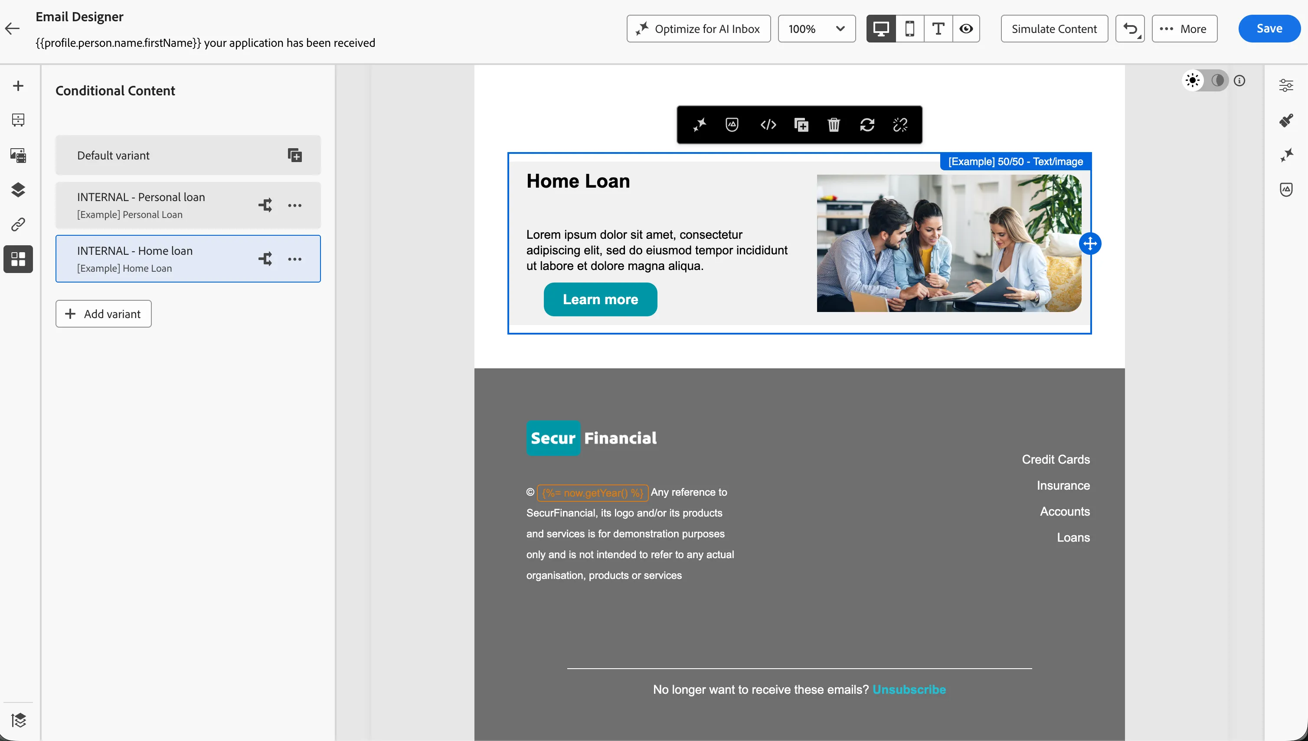Open the More menu

tap(1184, 29)
